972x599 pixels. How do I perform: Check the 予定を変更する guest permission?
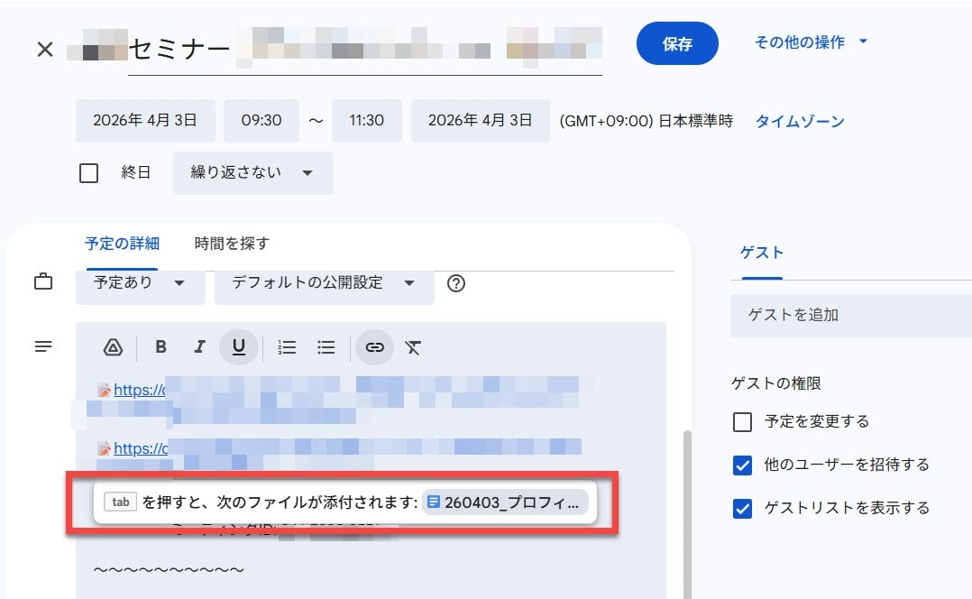(x=742, y=421)
